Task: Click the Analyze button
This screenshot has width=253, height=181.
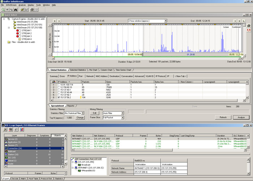Action: tap(241, 117)
